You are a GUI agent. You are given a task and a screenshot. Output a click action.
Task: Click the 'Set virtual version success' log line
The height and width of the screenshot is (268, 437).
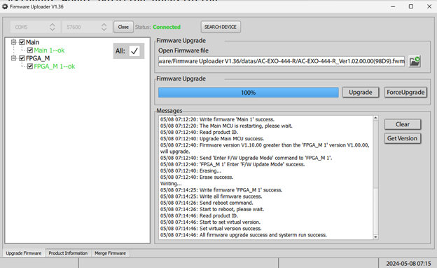(x=211, y=229)
